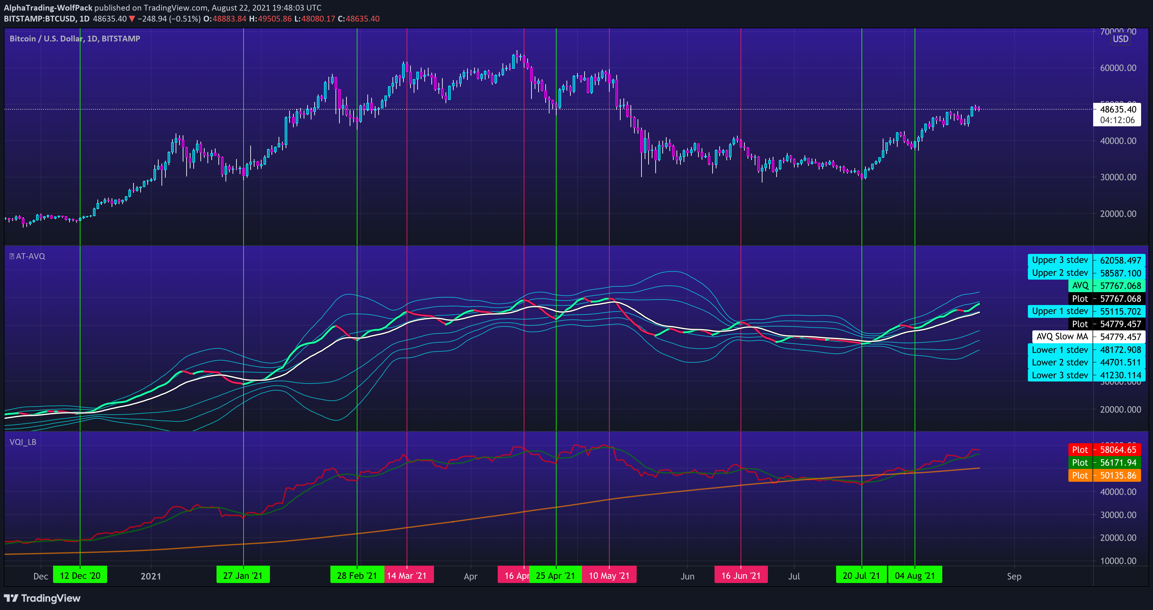Click the AlphaTrading-WolfPack author name
The height and width of the screenshot is (610, 1153).
pos(48,8)
